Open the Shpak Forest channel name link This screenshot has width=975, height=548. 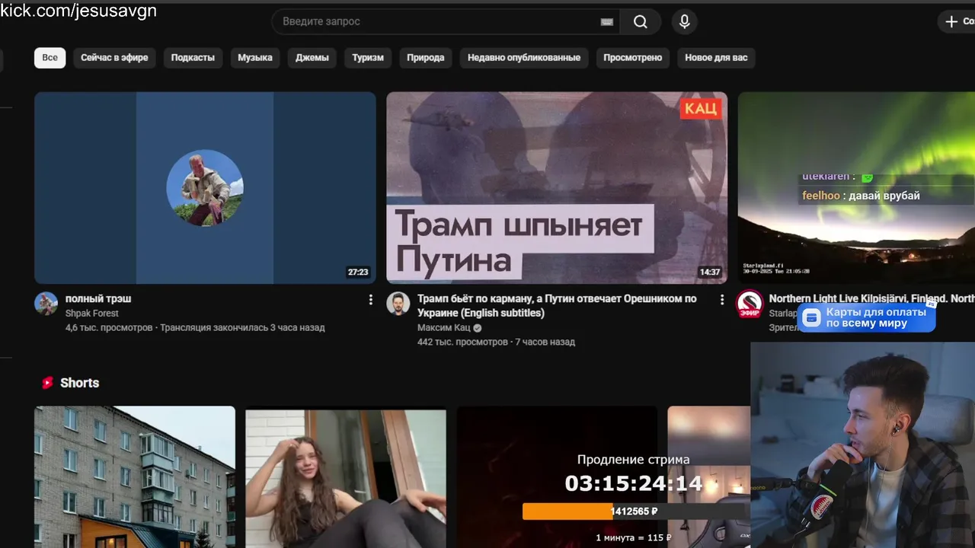click(x=92, y=314)
